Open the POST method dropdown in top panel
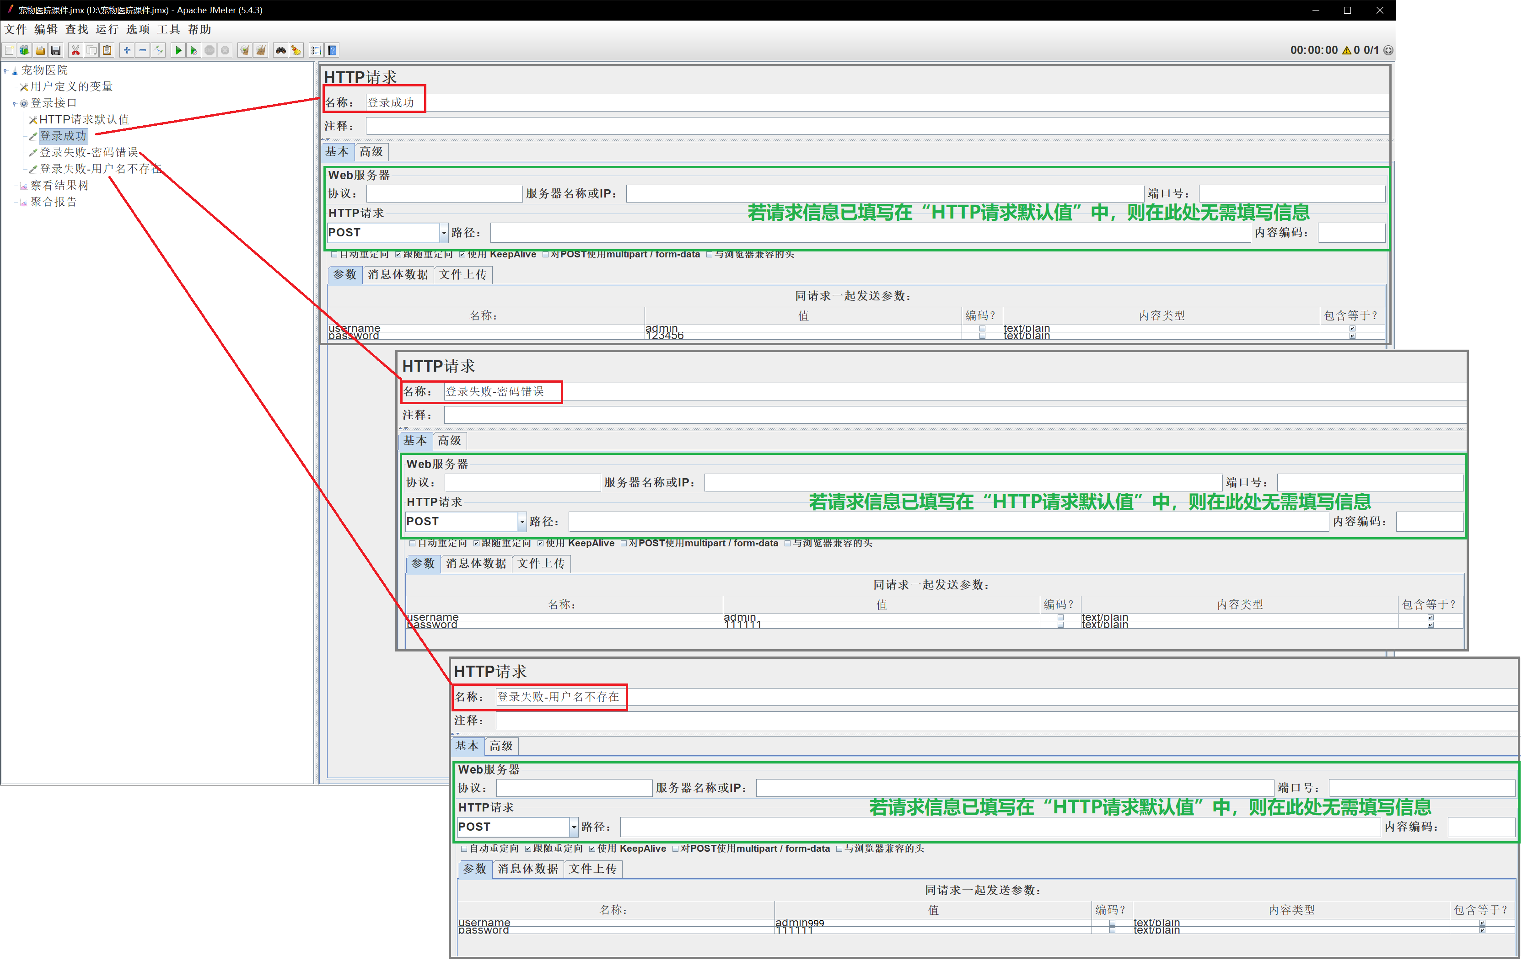This screenshot has height=961, width=1522. click(444, 233)
